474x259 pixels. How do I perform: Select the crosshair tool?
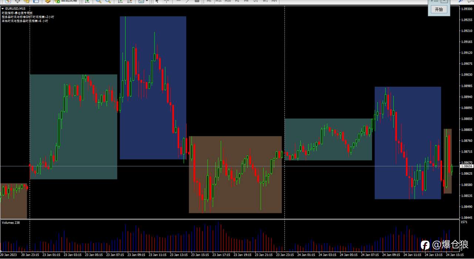tap(166, 1)
